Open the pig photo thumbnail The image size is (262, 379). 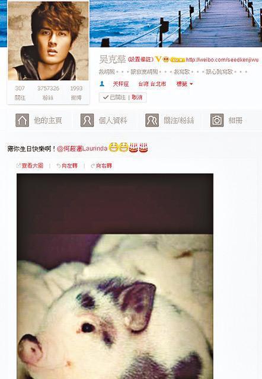(115, 276)
